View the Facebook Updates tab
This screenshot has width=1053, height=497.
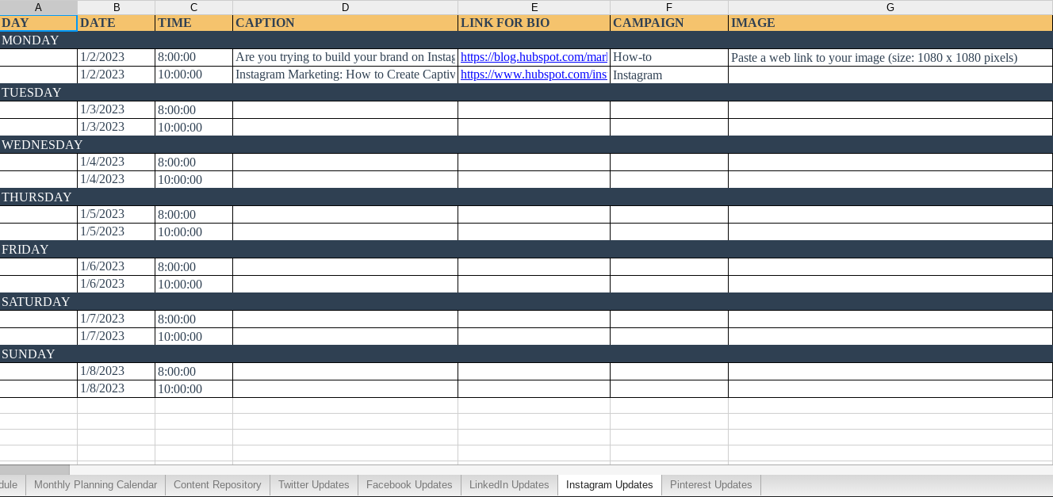pyautogui.click(x=409, y=484)
